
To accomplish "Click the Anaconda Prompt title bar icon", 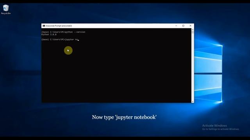I will coord(44,26).
